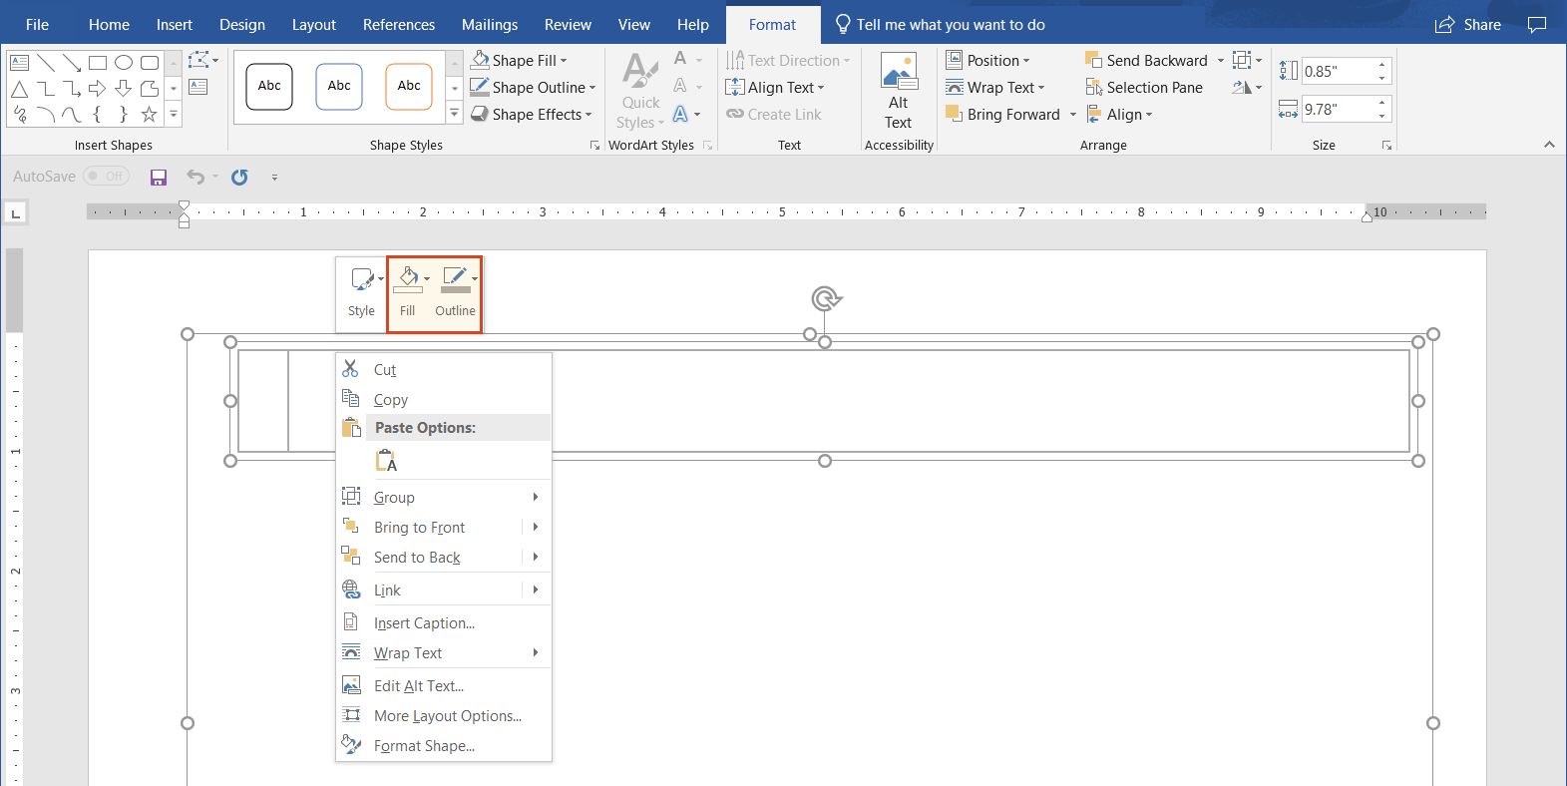Pick the star shape in shapes gallery
1567x786 pixels.
(x=149, y=115)
